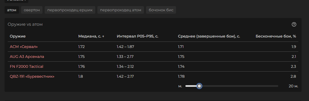
Task: Click the slider track's right unfilled part
Action: pyautogui.click(x=240, y=86)
